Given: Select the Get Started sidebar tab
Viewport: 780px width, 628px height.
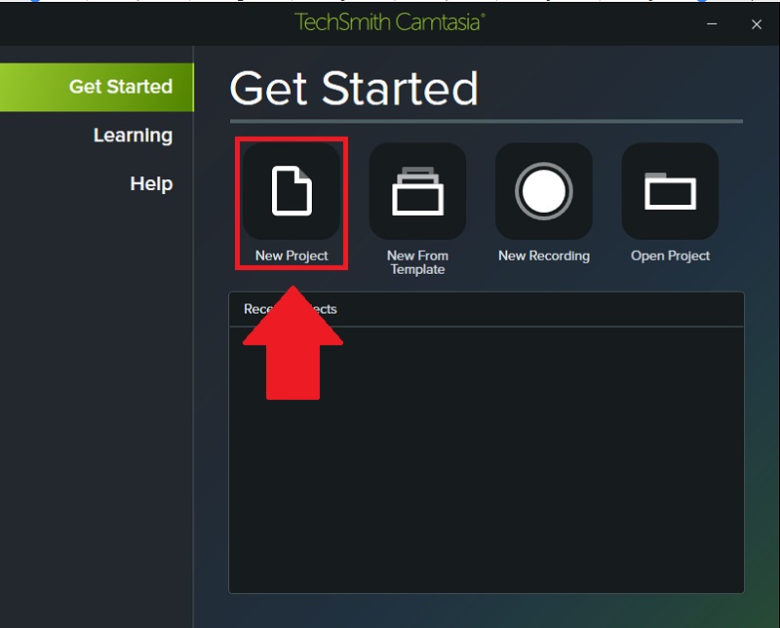Looking at the screenshot, I should 97,87.
